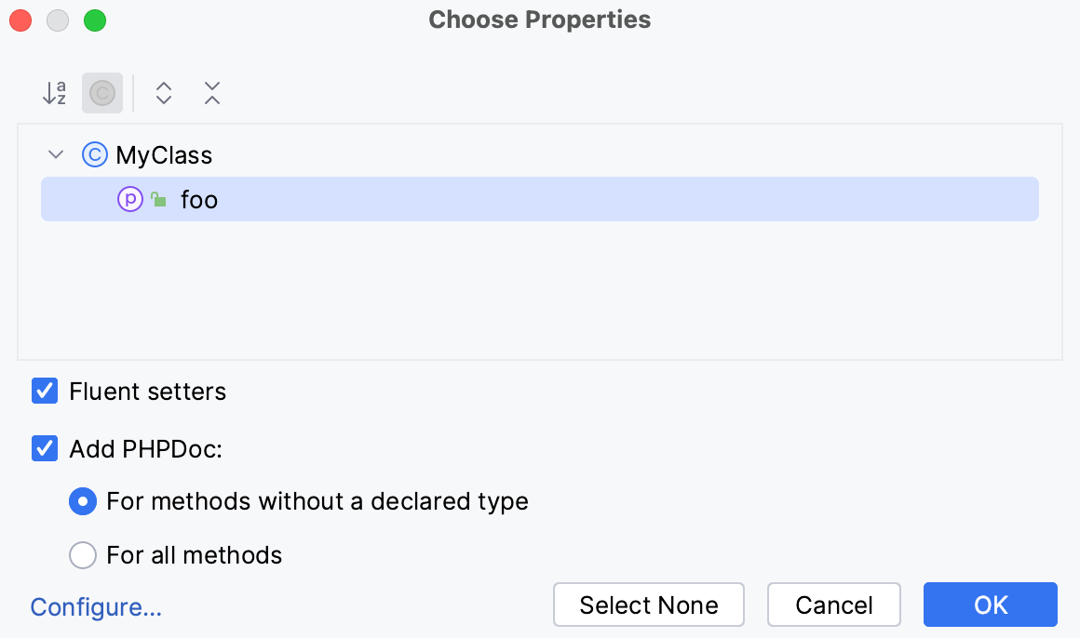Viewport: 1080px width, 638px height.
Task: Click the Cancel button
Action: click(x=833, y=605)
